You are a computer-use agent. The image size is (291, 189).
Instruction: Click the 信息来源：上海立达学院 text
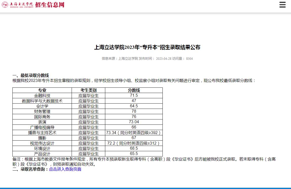click(120, 58)
